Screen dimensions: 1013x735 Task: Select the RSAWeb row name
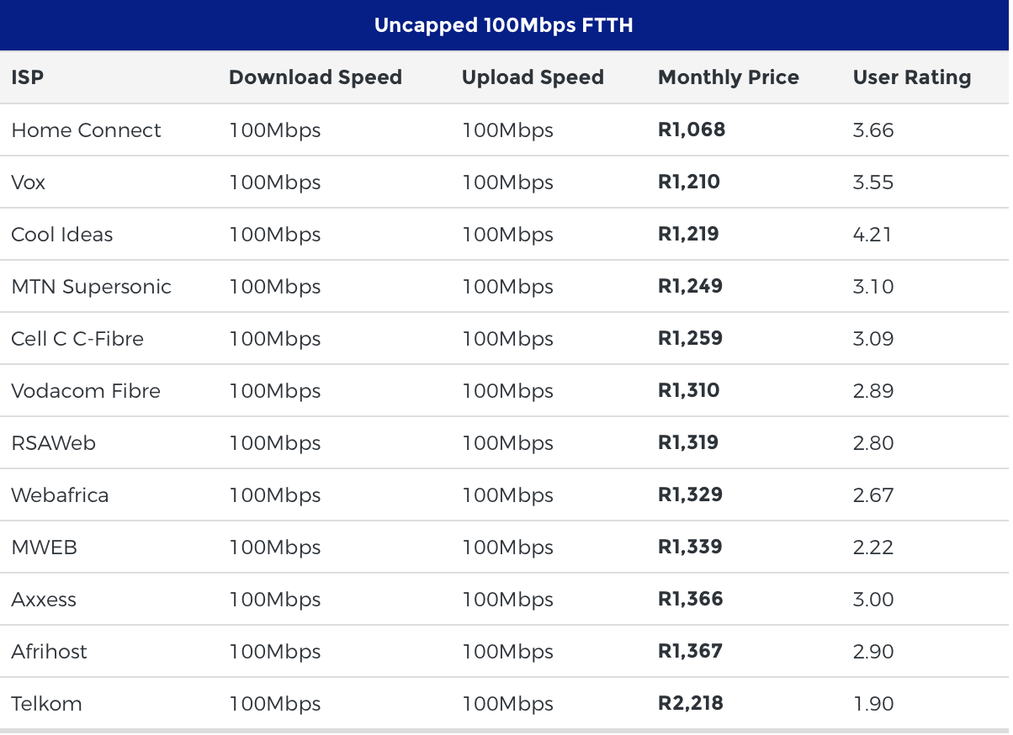point(54,443)
